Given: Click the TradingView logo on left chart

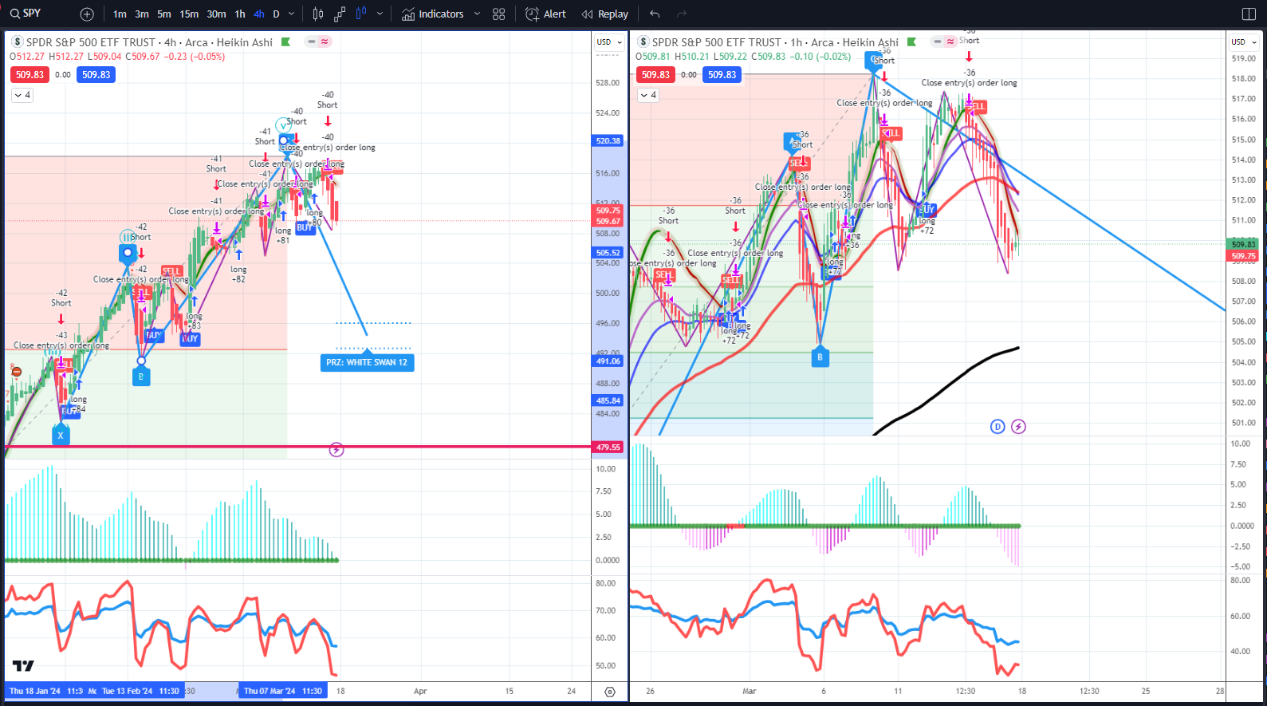Looking at the screenshot, I should coord(24,666).
